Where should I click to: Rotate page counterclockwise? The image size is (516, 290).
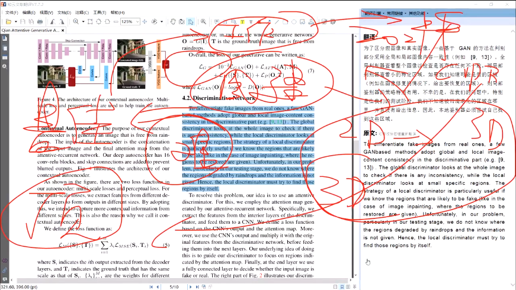click(x=53, y=22)
